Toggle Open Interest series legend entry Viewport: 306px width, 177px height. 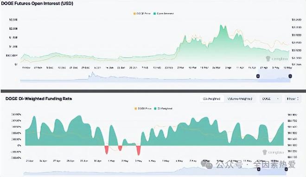(164, 13)
